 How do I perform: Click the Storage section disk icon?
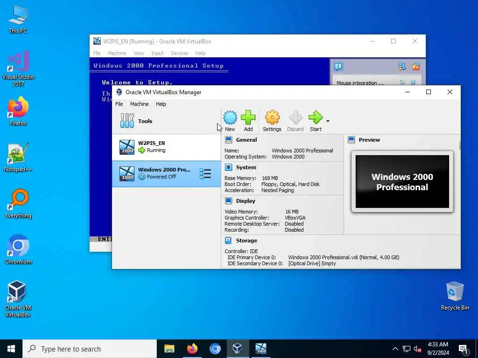point(228,241)
